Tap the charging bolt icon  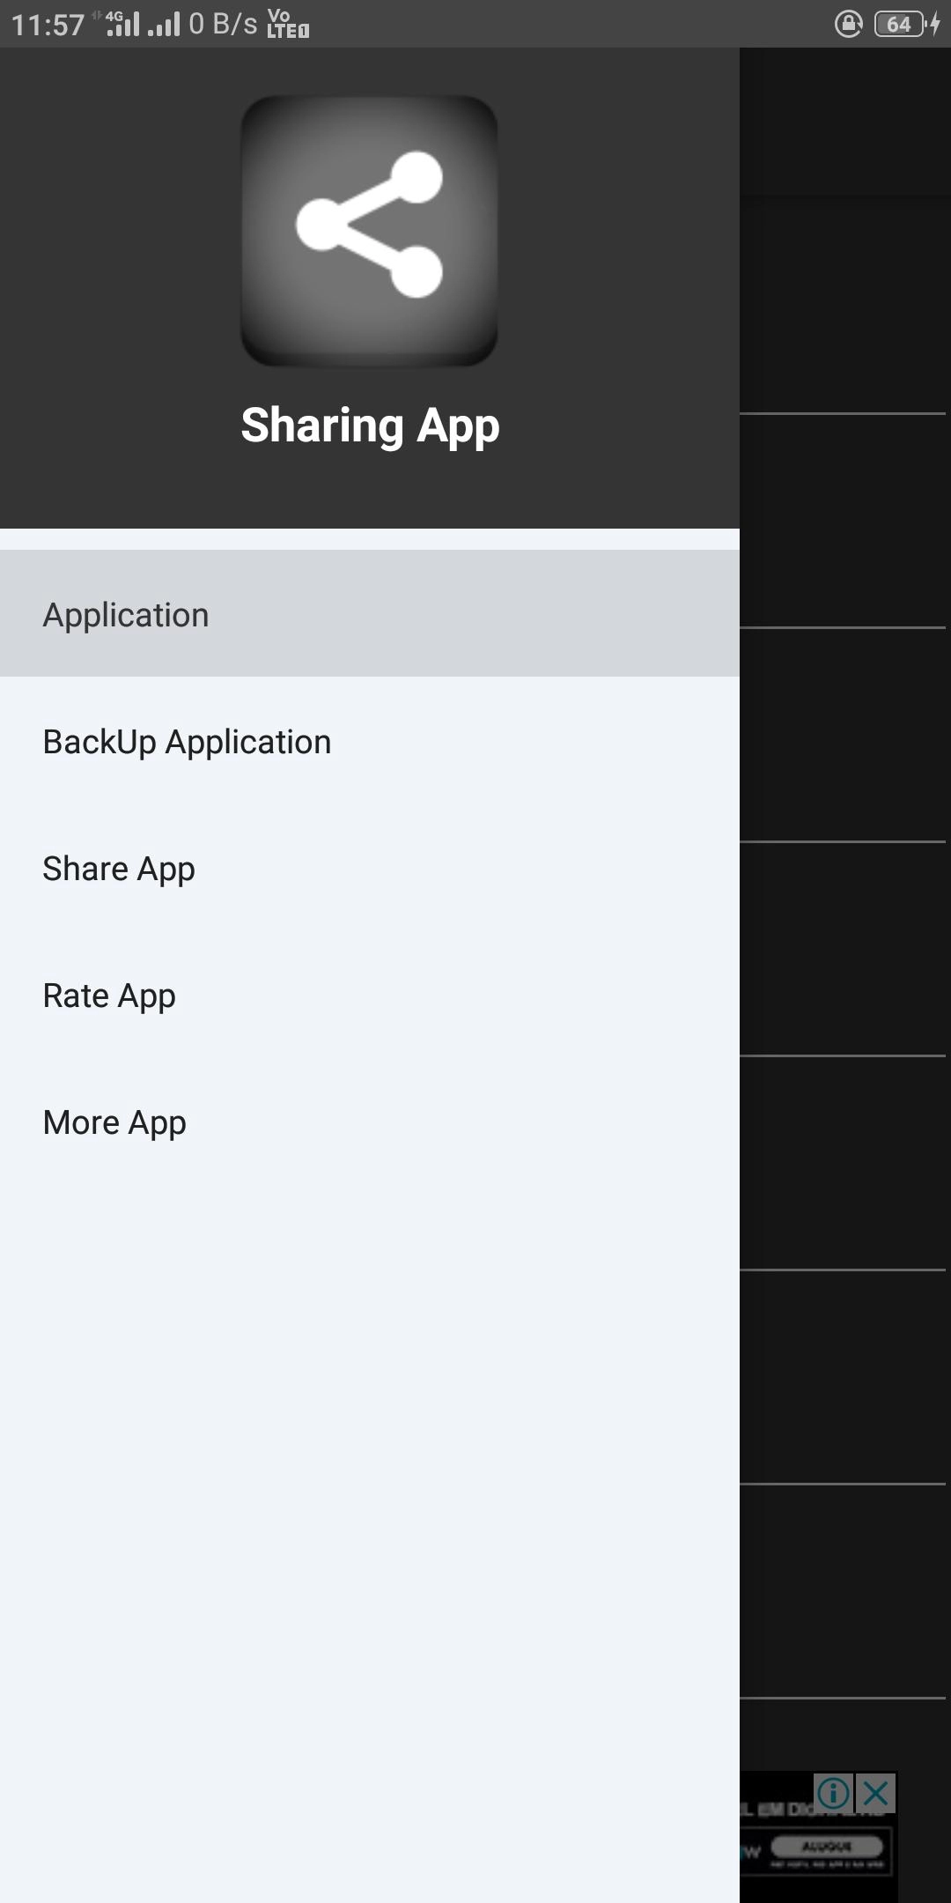(935, 24)
